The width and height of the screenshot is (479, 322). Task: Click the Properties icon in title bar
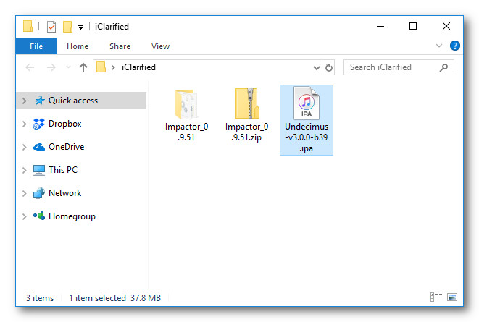click(x=51, y=27)
